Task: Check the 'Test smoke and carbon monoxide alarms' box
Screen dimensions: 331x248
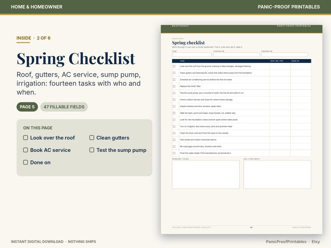Action: coord(174,140)
